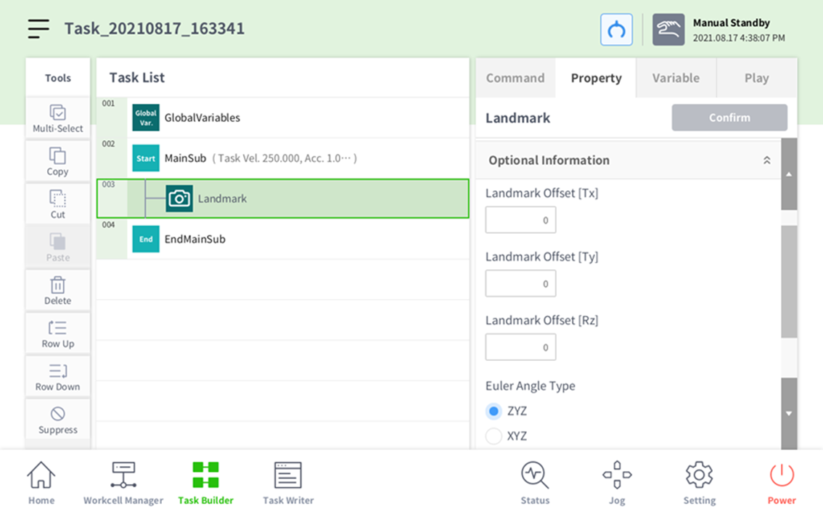Select the XYZ Euler angle type

pos(494,436)
